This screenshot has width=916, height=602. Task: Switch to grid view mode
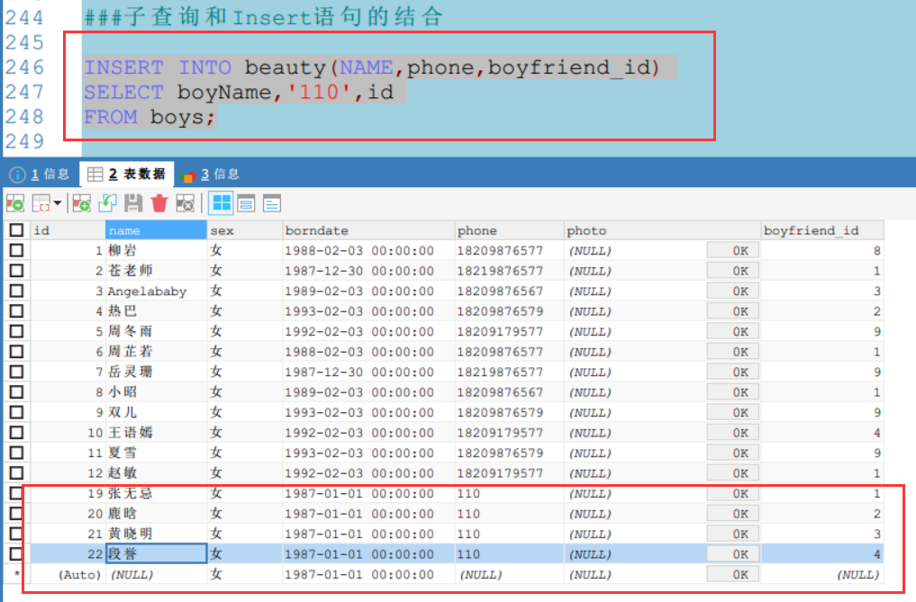point(222,203)
